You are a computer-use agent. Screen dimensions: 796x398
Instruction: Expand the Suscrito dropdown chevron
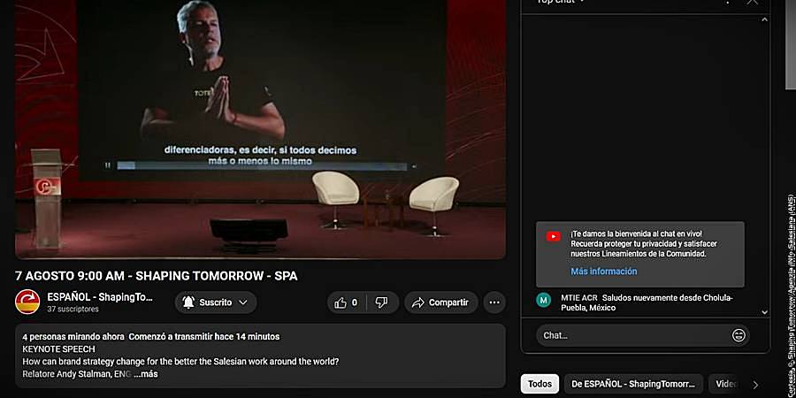(x=243, y=302)
